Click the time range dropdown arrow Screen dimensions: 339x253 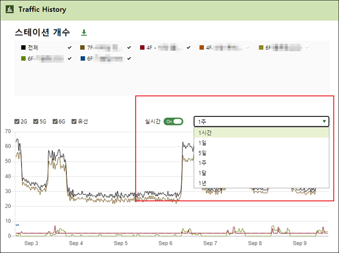pyautogui.click(x=324, y=122)
